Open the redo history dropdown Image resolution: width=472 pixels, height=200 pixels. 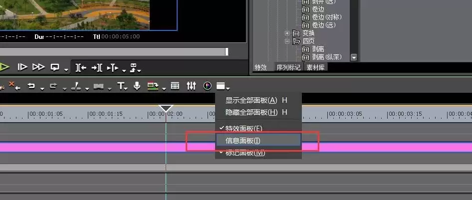pos(65,89)
